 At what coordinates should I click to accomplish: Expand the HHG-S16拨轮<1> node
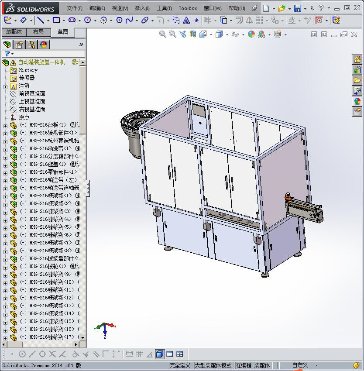pos(5,268)
